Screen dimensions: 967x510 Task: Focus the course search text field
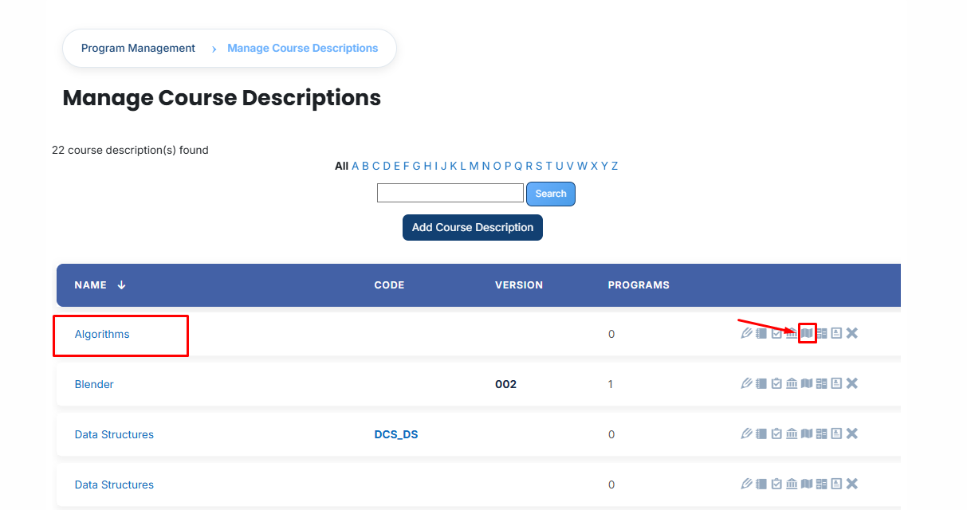(x=450, y=193)
